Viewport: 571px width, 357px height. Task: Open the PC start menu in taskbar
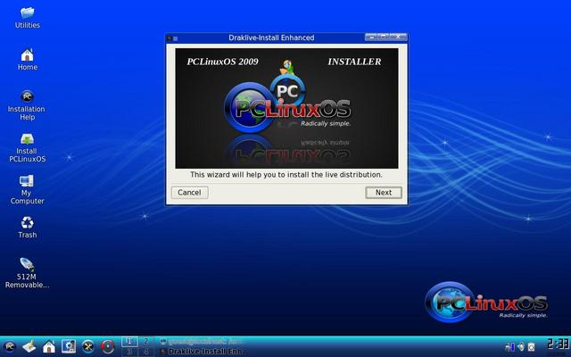coord(10,346)
